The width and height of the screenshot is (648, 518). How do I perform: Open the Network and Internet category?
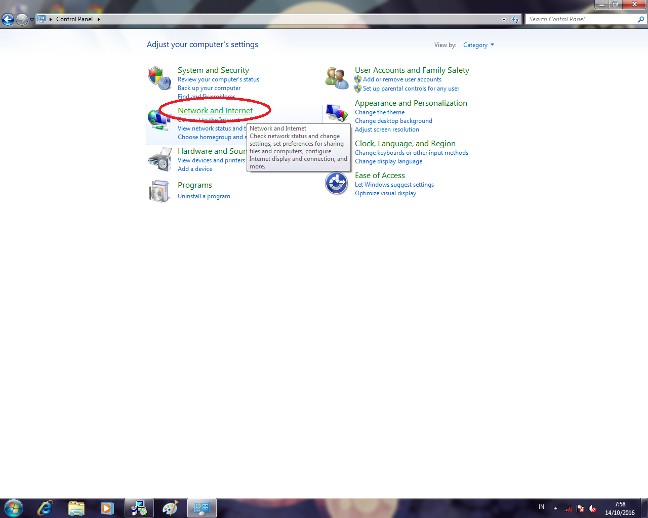[x=215, y=111]
